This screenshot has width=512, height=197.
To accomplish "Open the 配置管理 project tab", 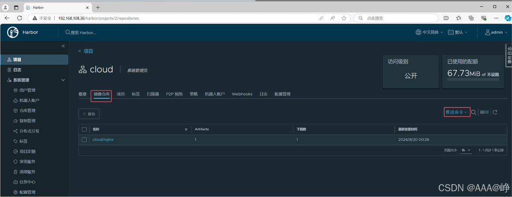I will 282,94.
